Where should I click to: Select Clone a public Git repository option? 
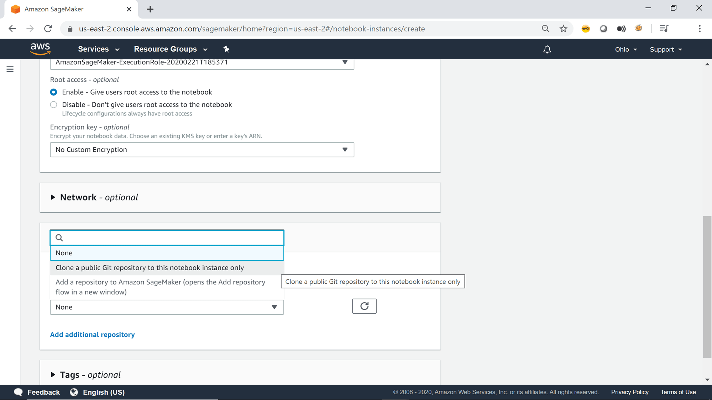coord(150,268)
